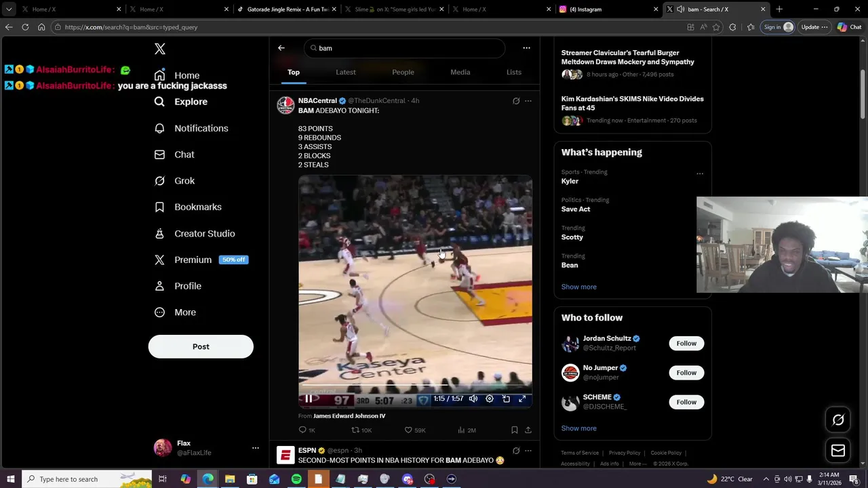Image resolution: width=868 pixels, height=488 pixels.
Task: Click the search field containing bam
Action: [x=405, y=48]
